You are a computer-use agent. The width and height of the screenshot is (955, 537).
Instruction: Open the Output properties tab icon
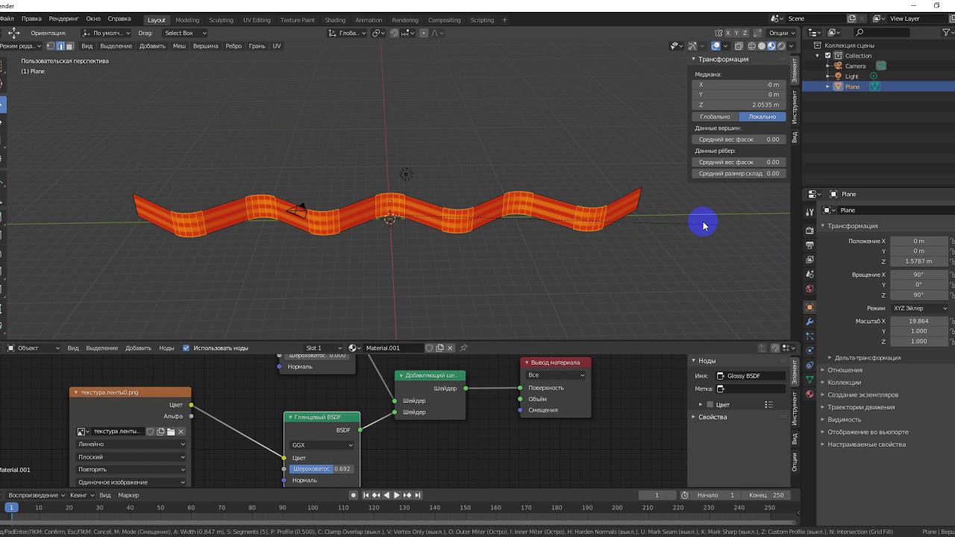coord(810,245)
